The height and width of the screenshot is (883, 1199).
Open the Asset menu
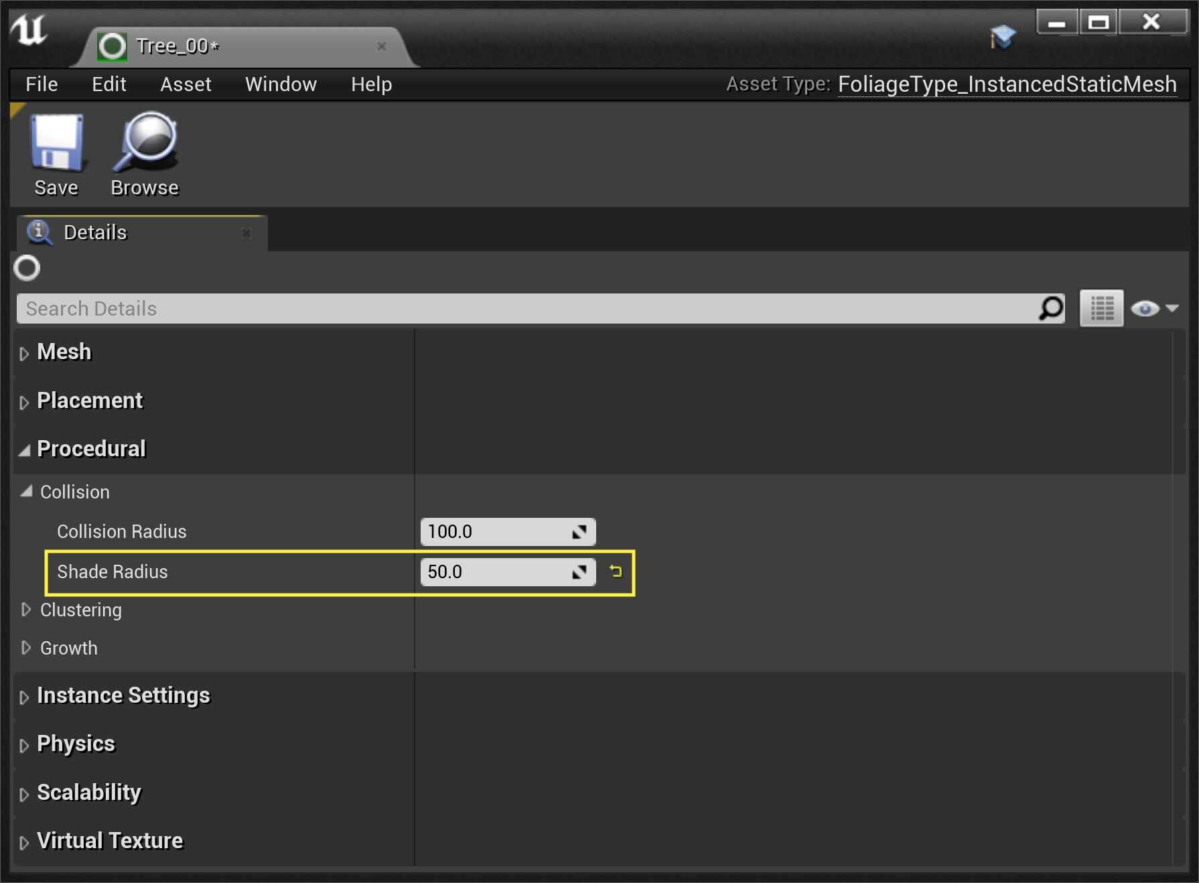186,84
